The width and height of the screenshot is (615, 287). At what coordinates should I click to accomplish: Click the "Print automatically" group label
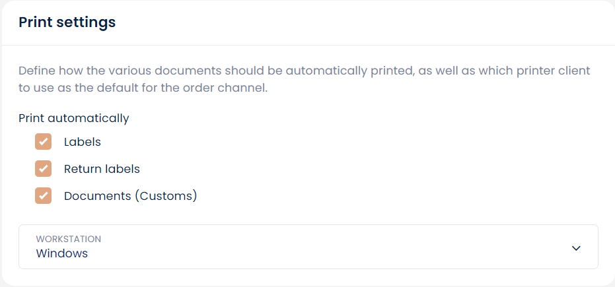(74, 119)
